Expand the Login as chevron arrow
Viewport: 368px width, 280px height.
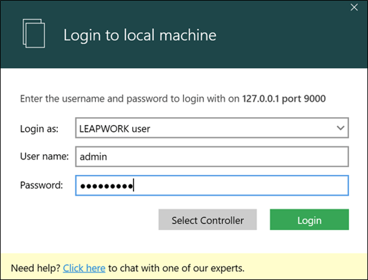coord(340,128)
